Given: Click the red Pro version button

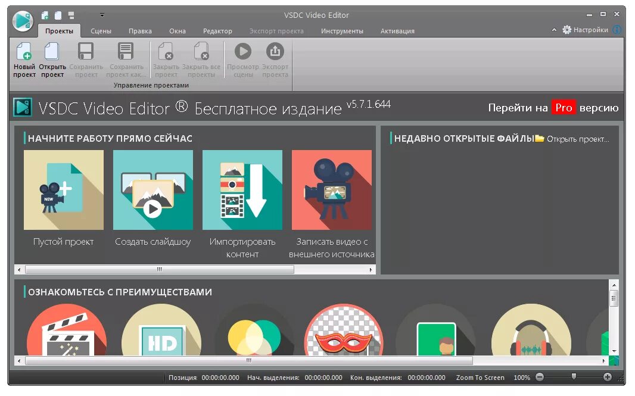Looking at the screenshot, I should pos(564,107).
